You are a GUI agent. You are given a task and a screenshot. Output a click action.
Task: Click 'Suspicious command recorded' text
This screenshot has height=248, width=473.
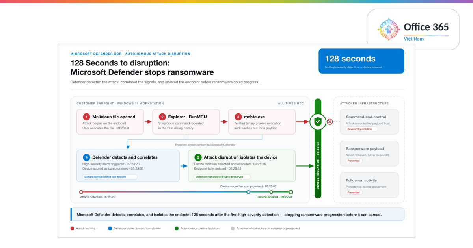pos(181,123)
